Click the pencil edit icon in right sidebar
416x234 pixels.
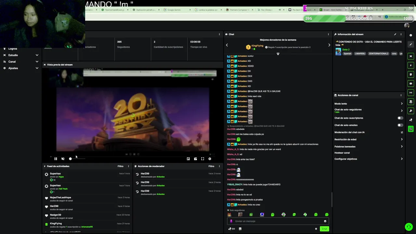pyautogui.click(x=411, y=45)
